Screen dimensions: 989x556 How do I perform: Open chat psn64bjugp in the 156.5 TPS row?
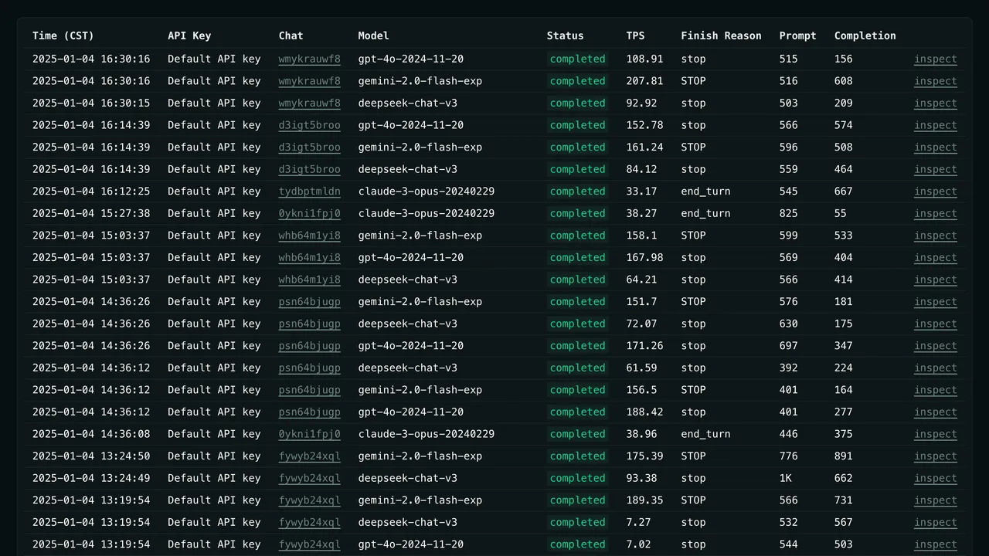point(309,390)
